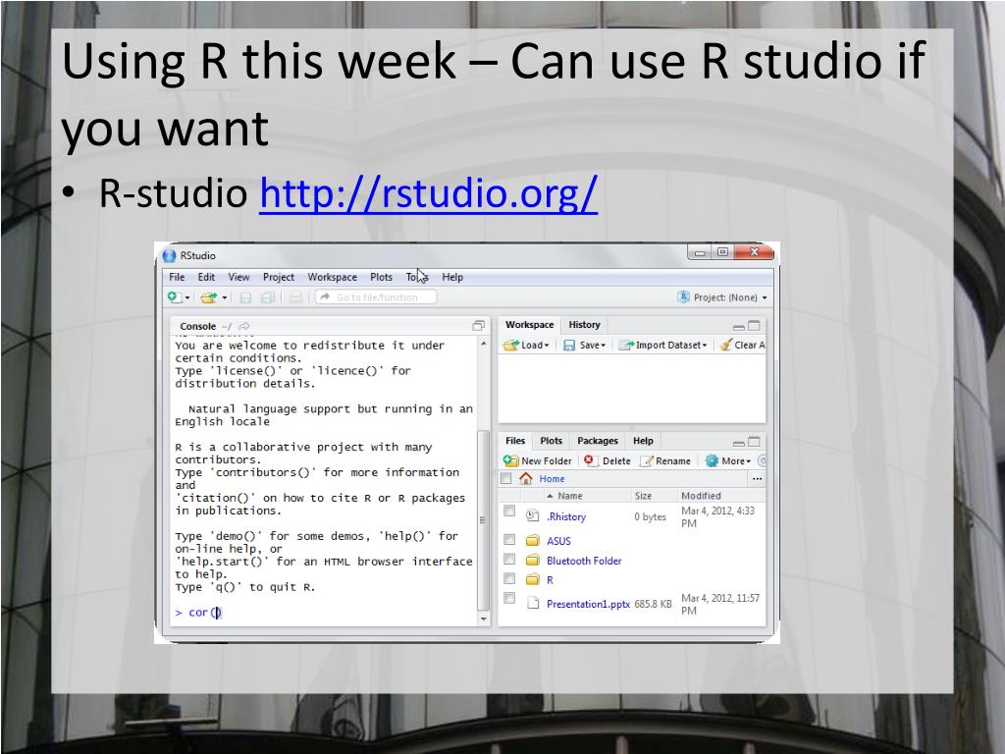The width and height of the screenshot is (1005, 754).
Task: Click the Print icon in the toolbar
Action: [295, 297]
